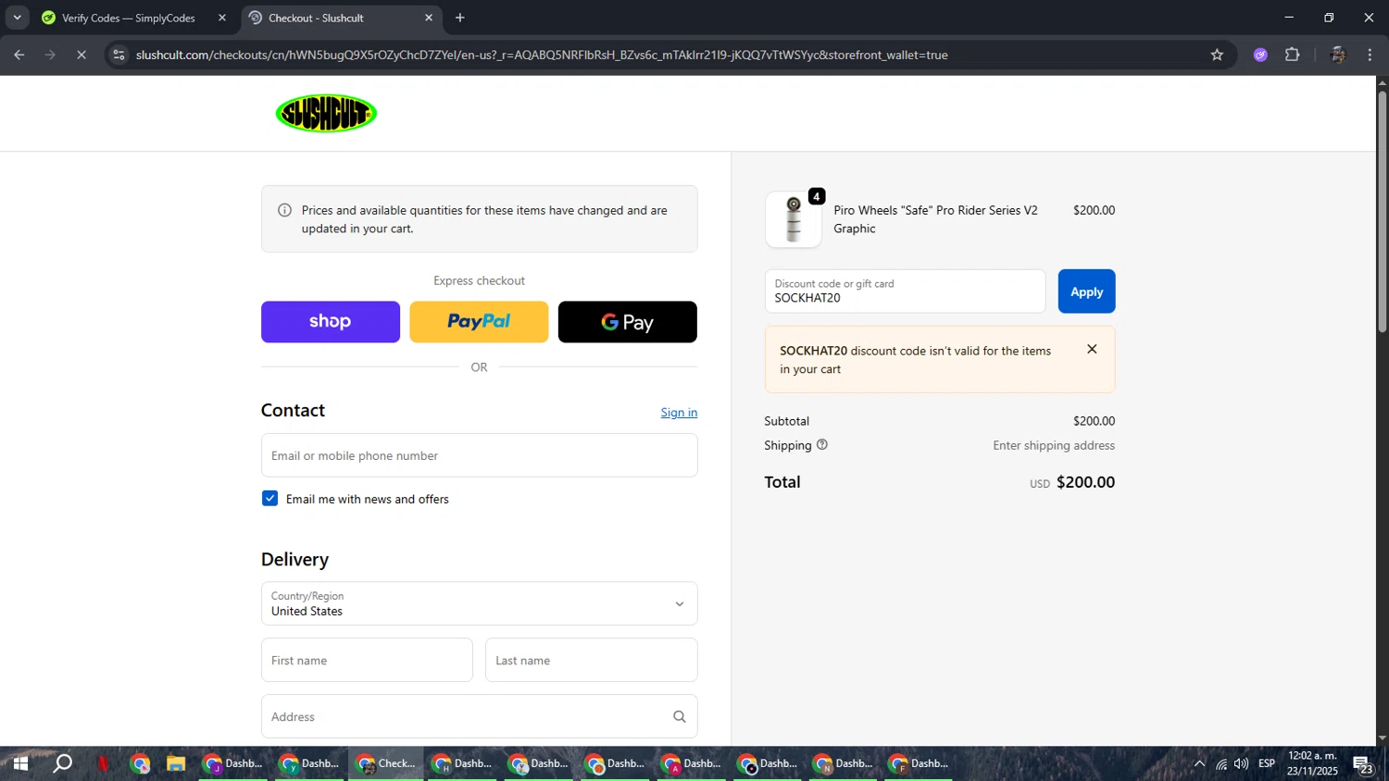
Task: Open the taskbar clock and date
Action: click(1312, 763)
